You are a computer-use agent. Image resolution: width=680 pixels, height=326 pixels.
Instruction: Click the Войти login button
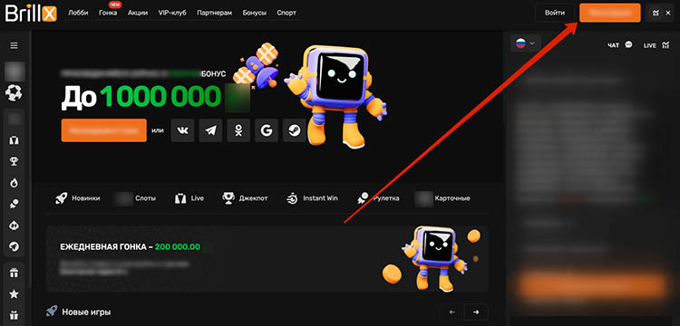[x=555, y=13]
